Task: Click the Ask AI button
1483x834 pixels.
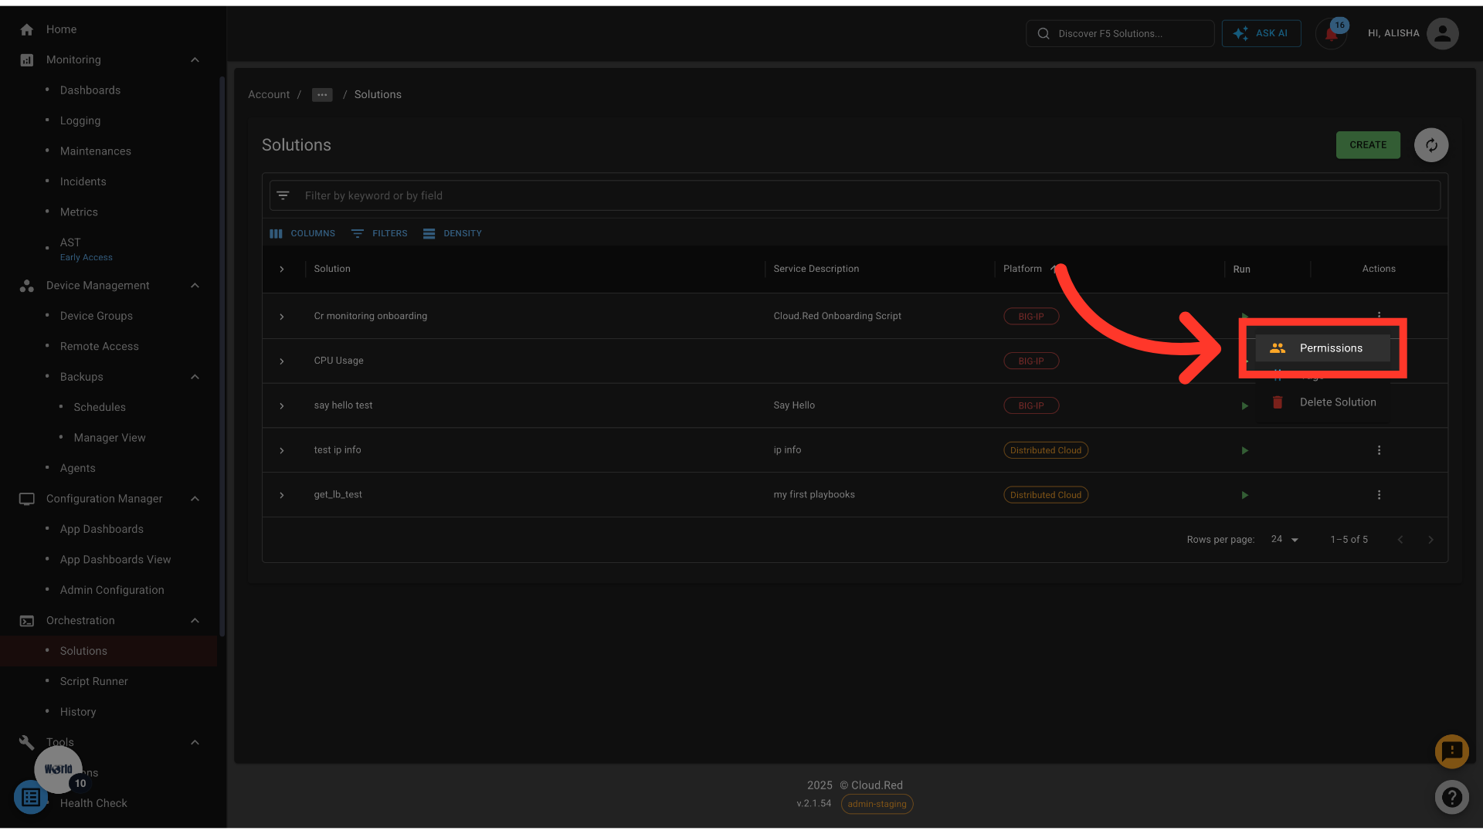Action: coord(1261,34)
